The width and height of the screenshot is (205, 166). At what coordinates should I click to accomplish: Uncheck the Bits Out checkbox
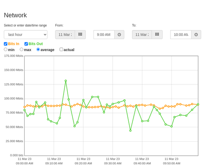[x=26, y=44]
